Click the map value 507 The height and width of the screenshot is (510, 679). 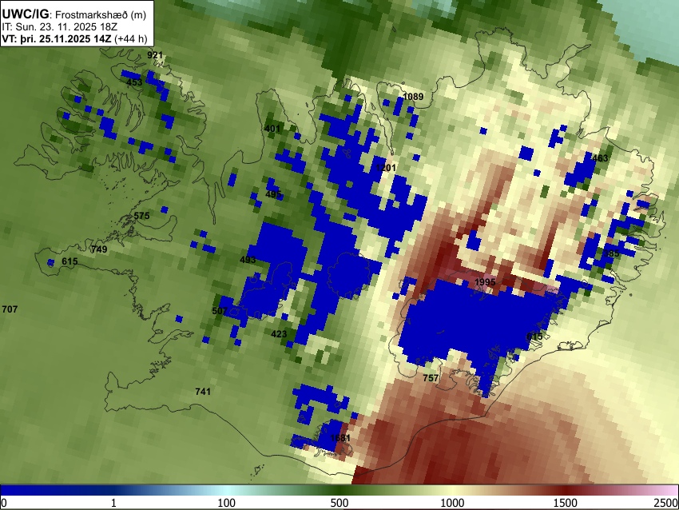(220, 311)
